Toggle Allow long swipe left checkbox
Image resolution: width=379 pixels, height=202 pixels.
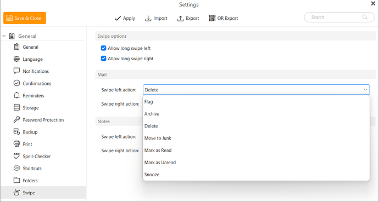click(103, 48)
